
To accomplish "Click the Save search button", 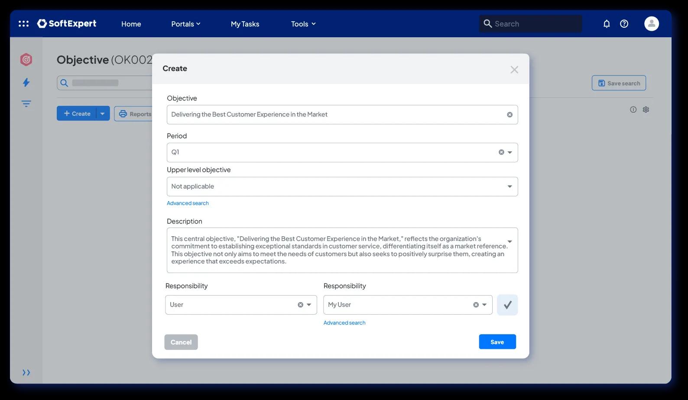I will click(x=619, y=83).
